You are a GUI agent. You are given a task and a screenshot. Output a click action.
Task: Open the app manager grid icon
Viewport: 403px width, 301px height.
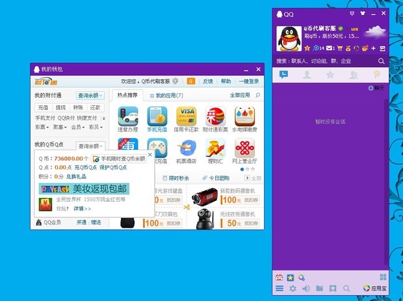click(x=383, y=277)
